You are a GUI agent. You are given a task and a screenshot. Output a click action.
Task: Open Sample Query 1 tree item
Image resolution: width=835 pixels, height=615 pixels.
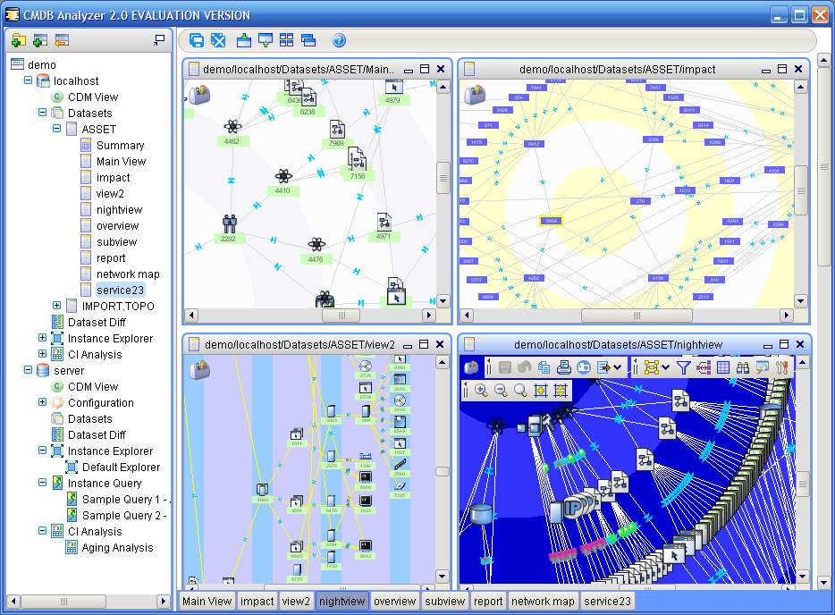tap(126, 500)
